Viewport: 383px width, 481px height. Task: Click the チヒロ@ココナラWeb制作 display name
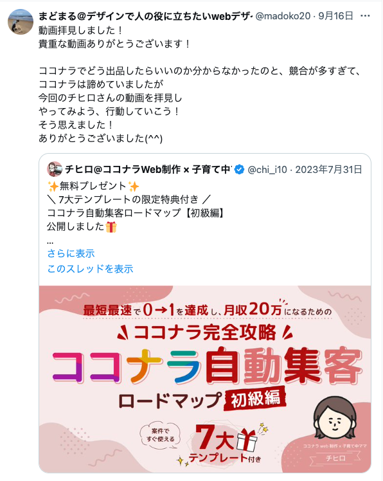[x=148, y=169]
